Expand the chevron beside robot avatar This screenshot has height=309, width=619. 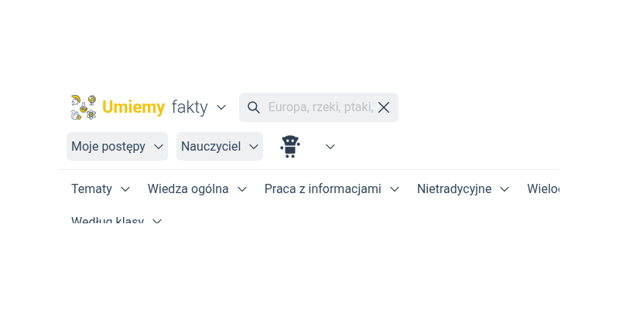(x=330, y=146)
